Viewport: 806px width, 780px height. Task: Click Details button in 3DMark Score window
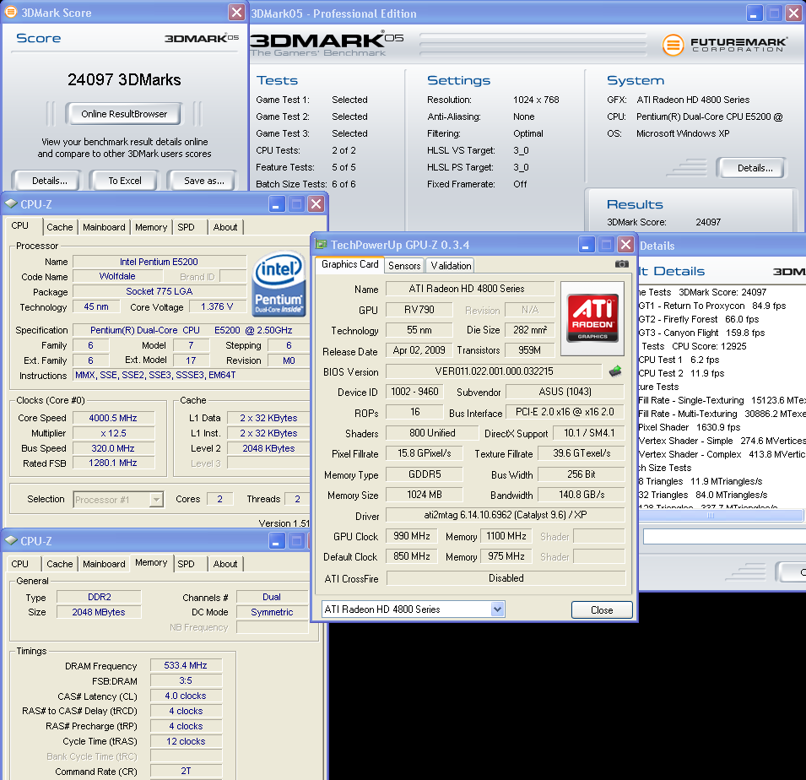49,181
